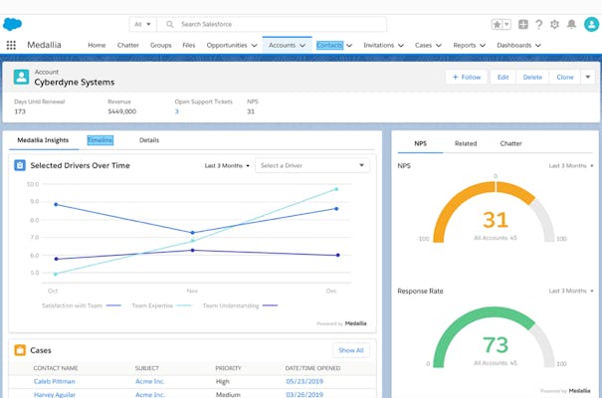
Task: Open case dated 03/26/2019
Action: point(304,395)
